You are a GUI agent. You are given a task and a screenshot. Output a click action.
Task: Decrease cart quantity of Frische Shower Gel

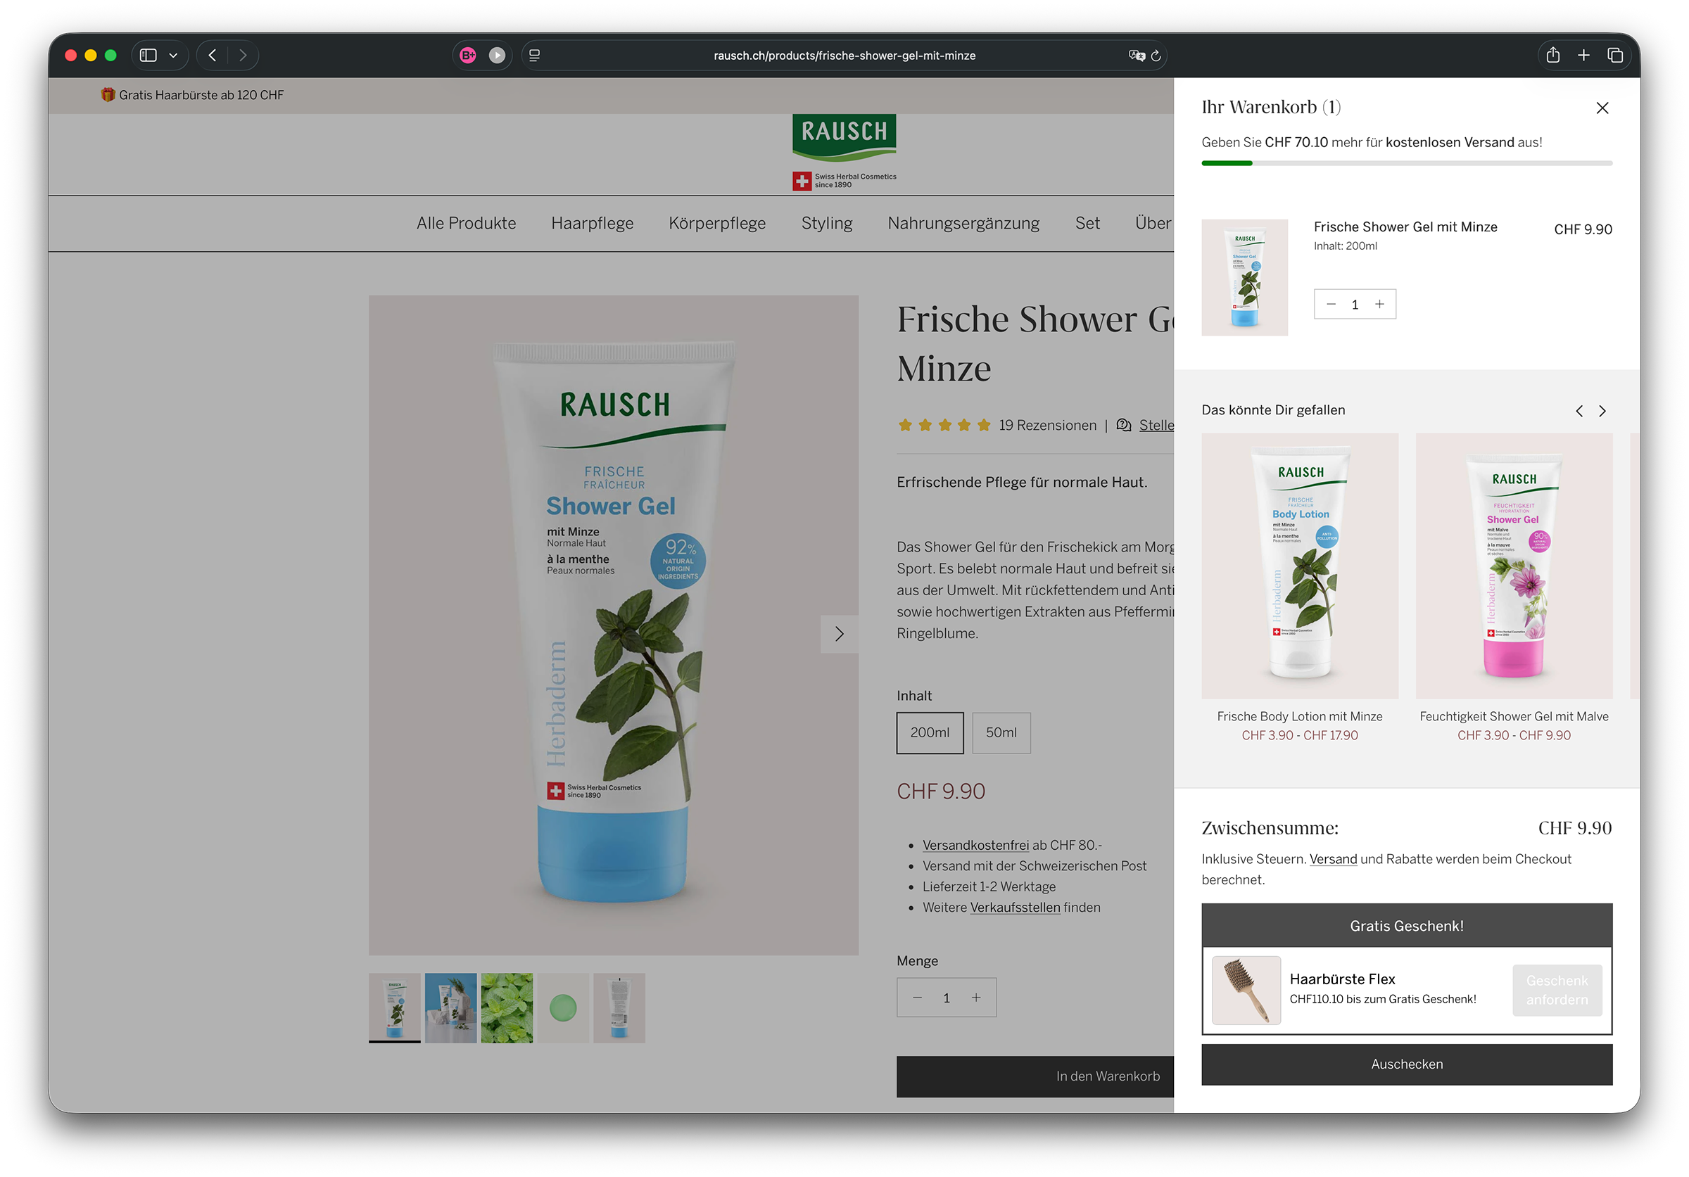point(1331,305)
